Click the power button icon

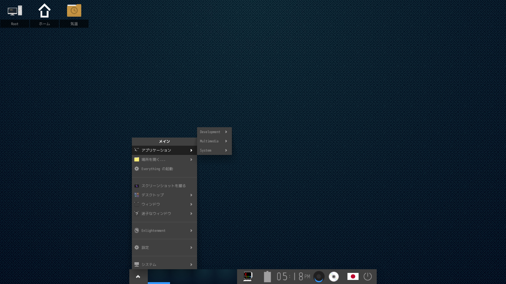[367, 277]
